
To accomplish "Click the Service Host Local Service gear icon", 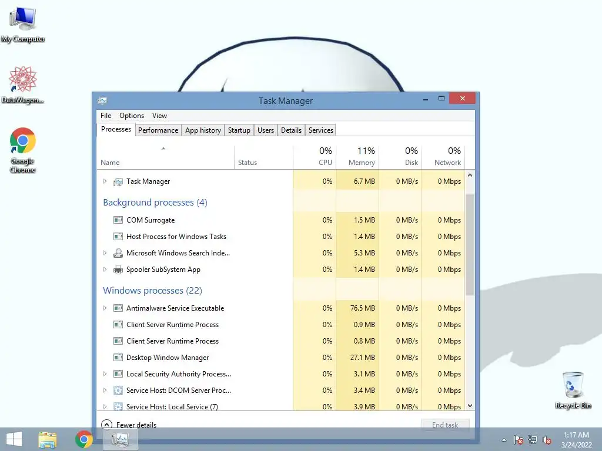I will [118, 406].
